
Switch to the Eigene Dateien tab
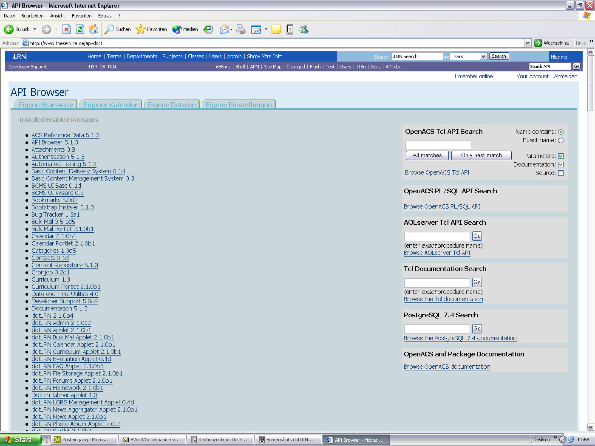172,104
